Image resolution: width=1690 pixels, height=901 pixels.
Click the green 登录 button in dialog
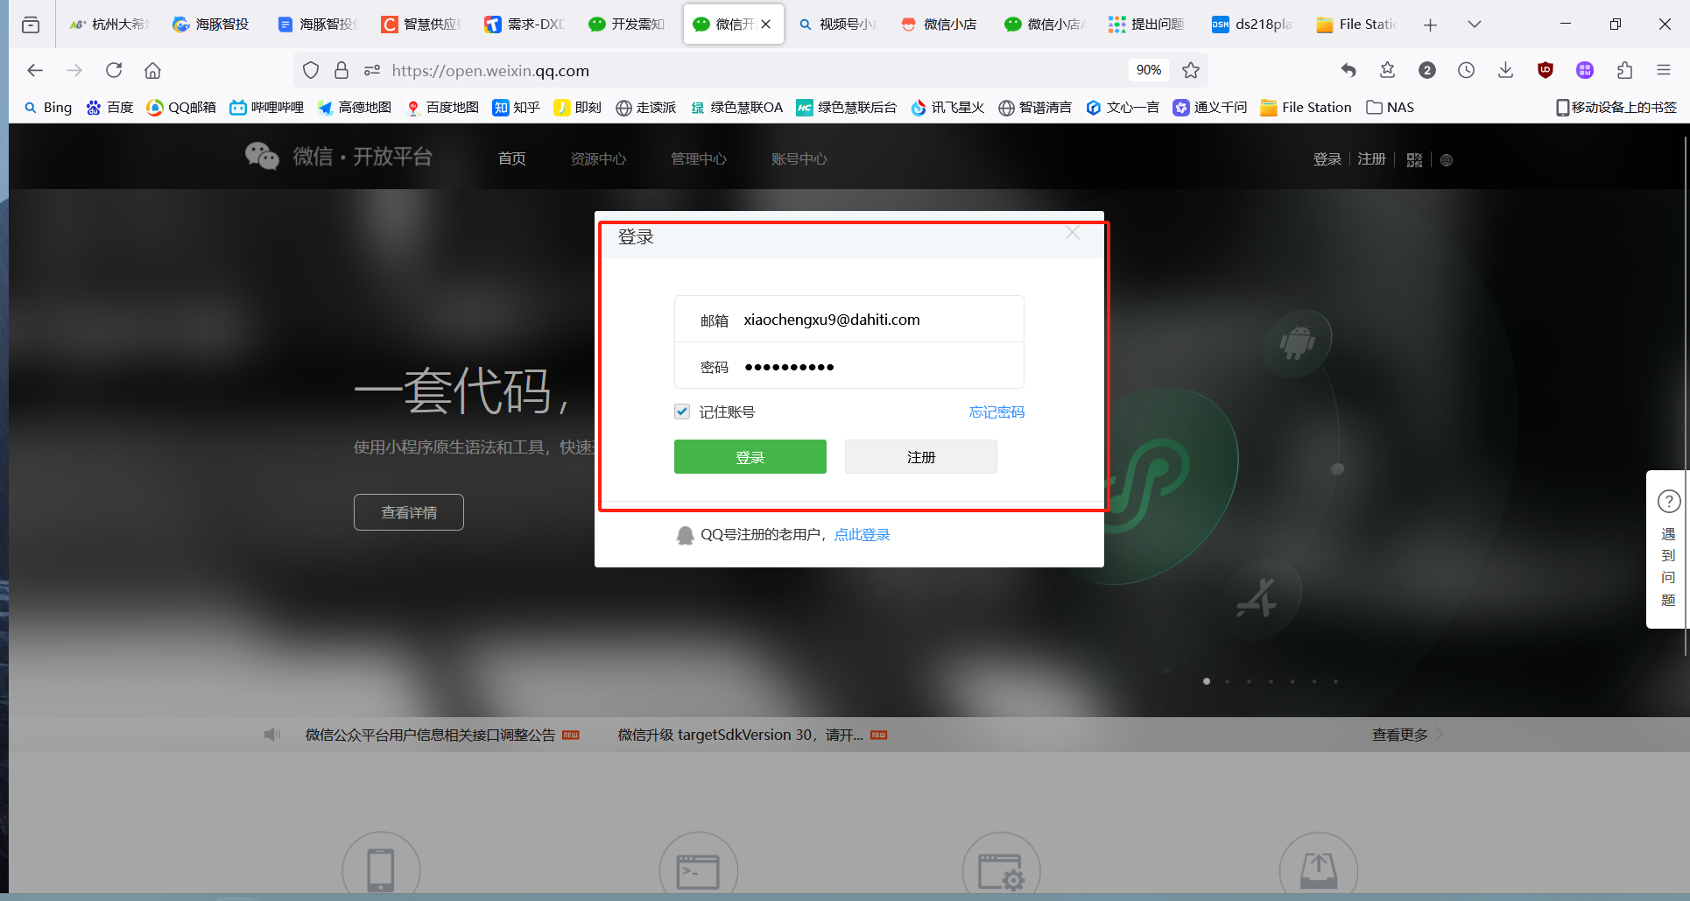[x=750, y=457]
